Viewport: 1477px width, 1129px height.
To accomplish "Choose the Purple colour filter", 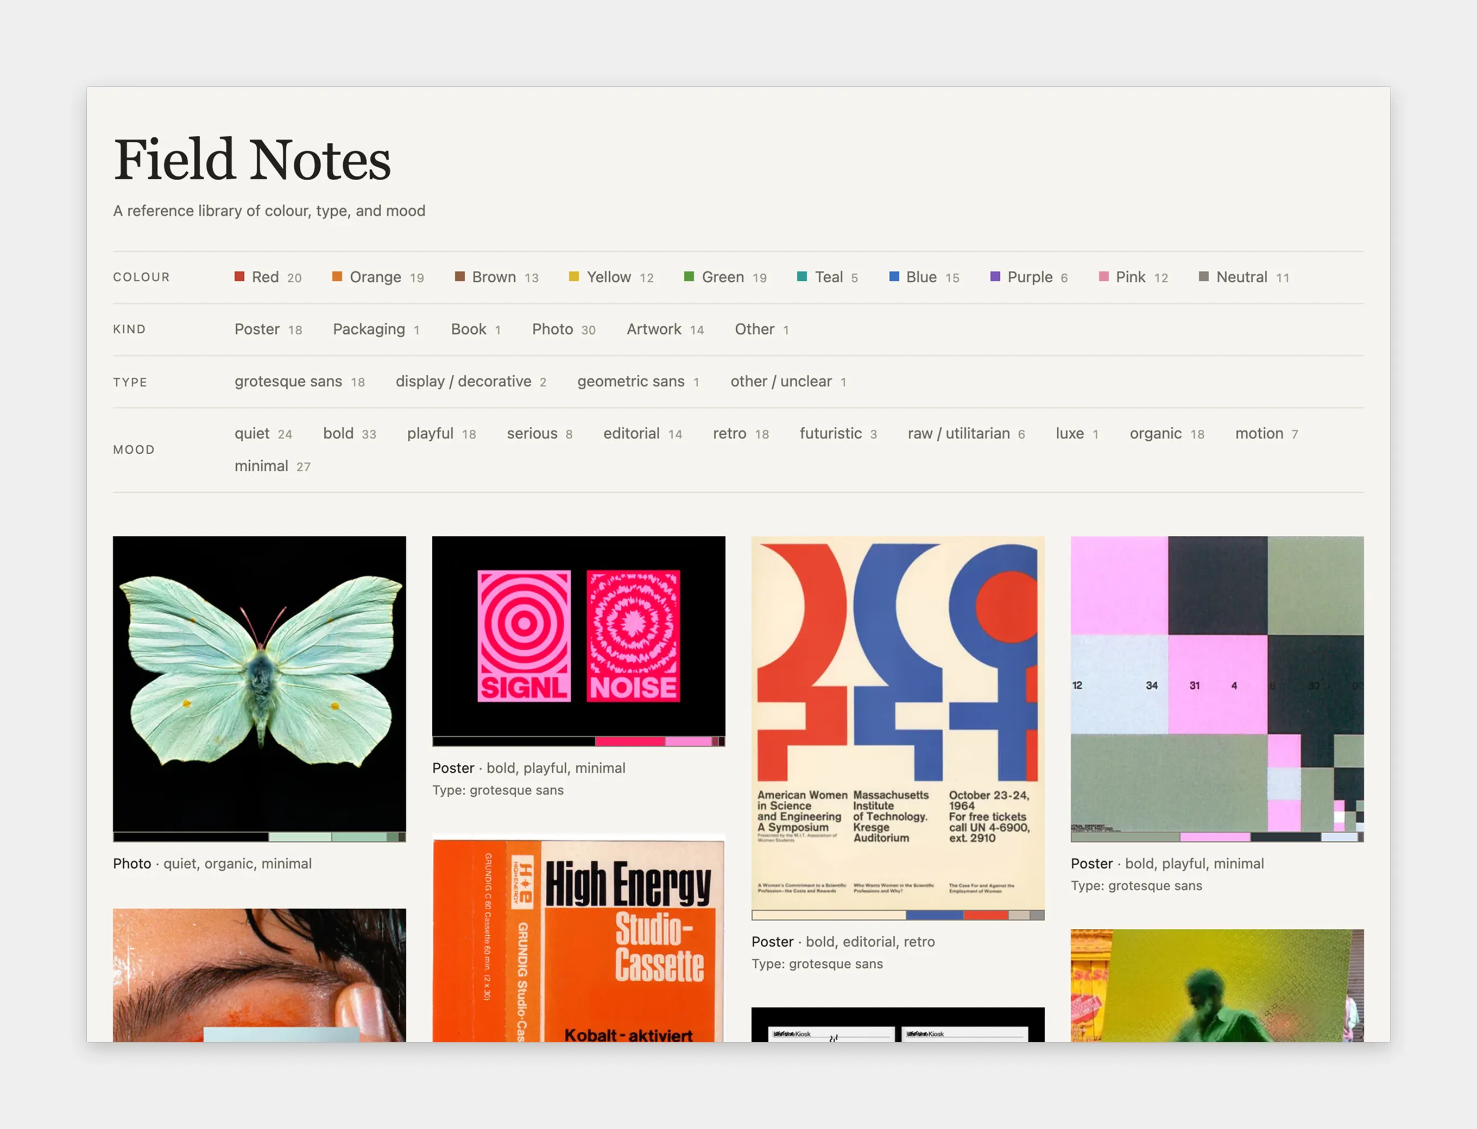I will click(x=1028, y=277).
